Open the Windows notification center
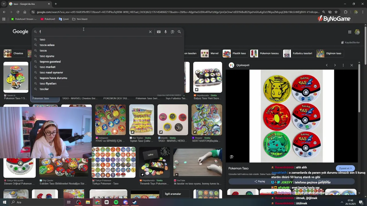The height and width of the screenshot is (206, 367). tap(361, 202)
